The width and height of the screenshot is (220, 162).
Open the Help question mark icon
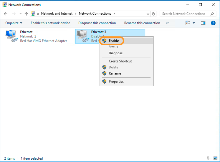(x=213, y=23)
